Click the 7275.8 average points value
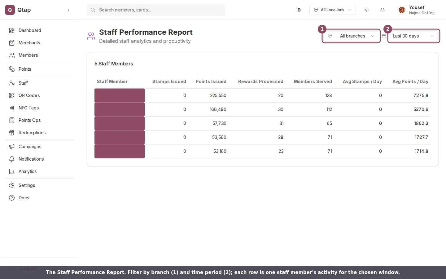446x279 pixels. click(421, 95)
